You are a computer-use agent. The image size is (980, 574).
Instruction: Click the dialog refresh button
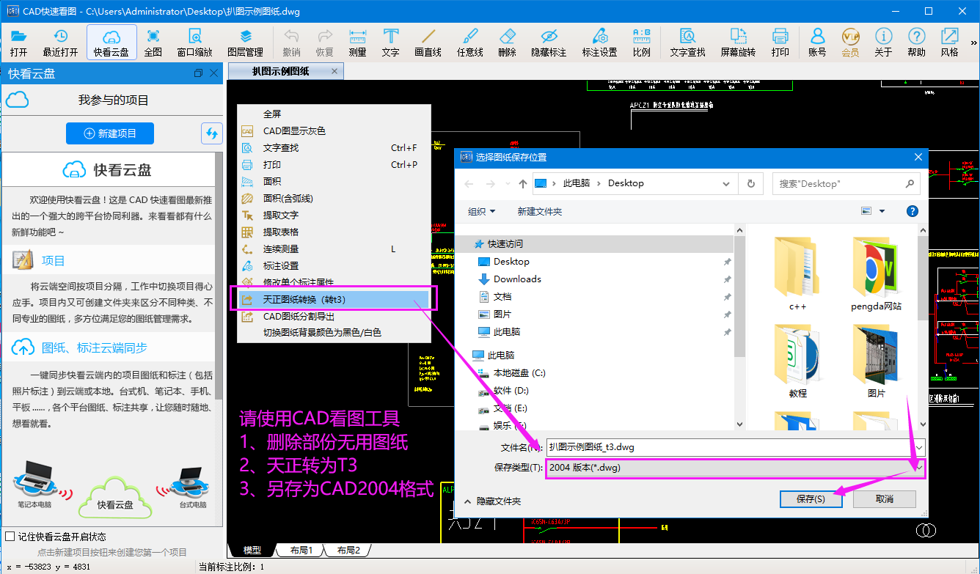point(750,183)
